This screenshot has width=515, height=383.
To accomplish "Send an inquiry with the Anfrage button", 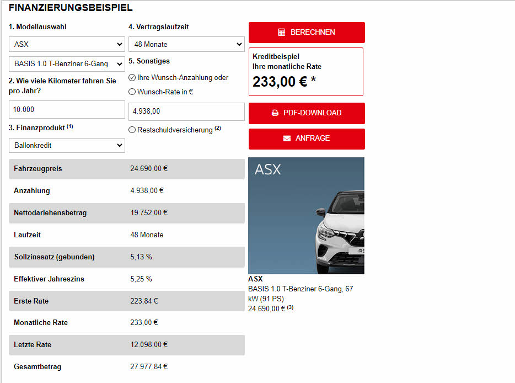I will click(x=307, y=139).
